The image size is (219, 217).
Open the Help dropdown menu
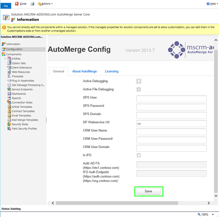tap(212, 4)
